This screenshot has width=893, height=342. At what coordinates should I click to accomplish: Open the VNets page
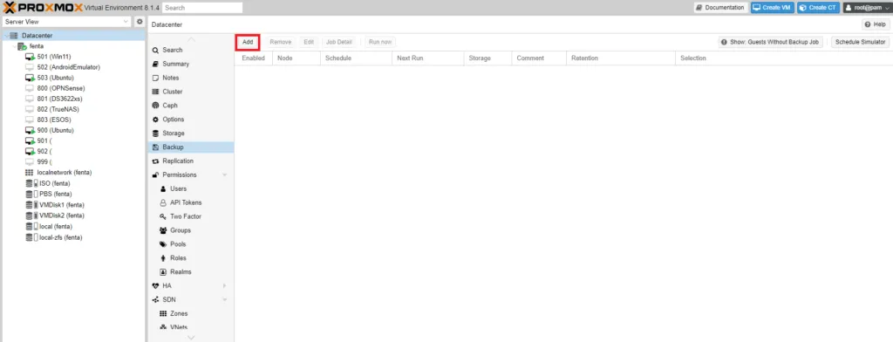pyautogui.click(x=191, y=327)
